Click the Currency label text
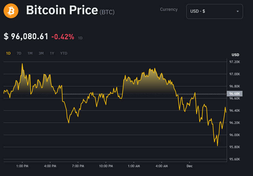The image size is (253, 176). coord(169,9)
